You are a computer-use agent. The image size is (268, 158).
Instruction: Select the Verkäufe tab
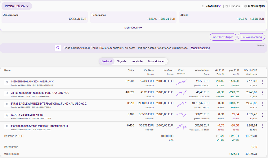point(137,61)
